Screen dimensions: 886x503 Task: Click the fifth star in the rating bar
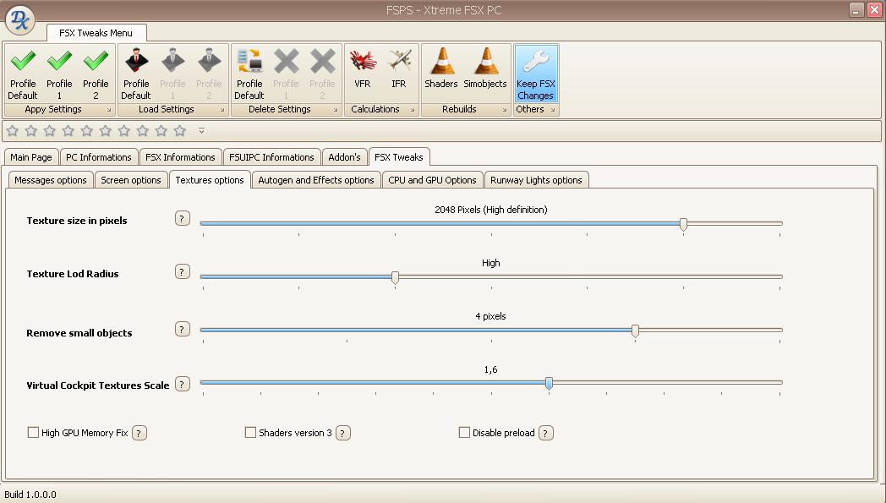click(x=86, y=131)
